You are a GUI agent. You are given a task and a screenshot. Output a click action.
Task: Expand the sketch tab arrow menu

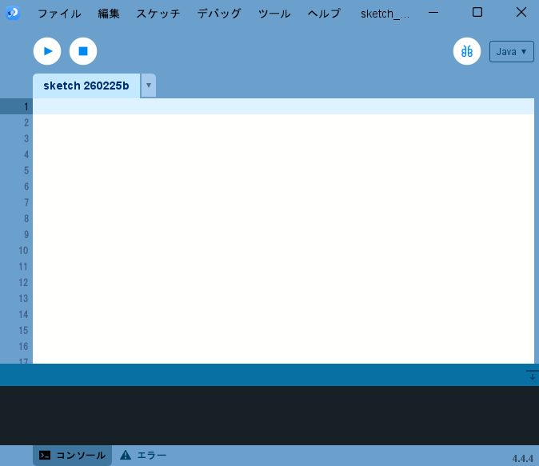148,86
